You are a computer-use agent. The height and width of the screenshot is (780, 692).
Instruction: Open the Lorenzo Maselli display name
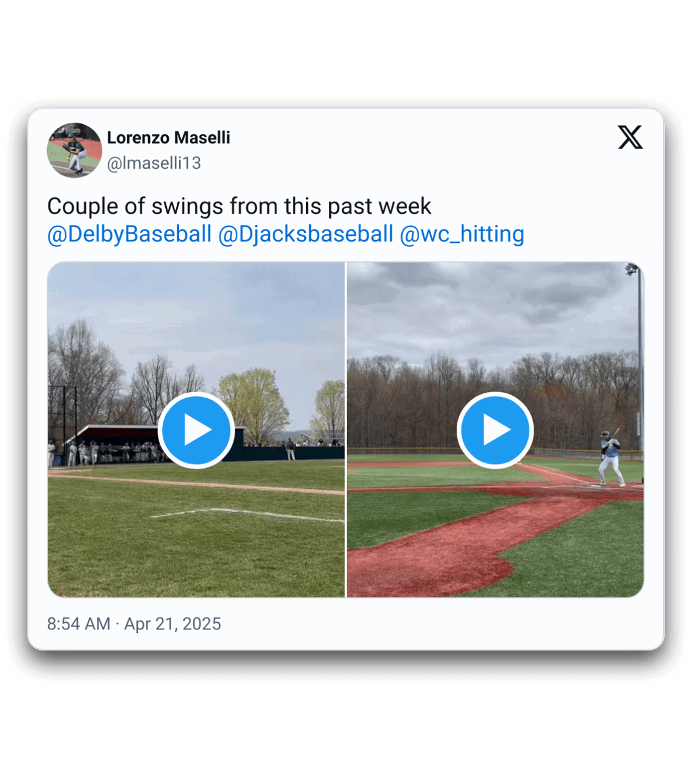[x=169, y=138]
